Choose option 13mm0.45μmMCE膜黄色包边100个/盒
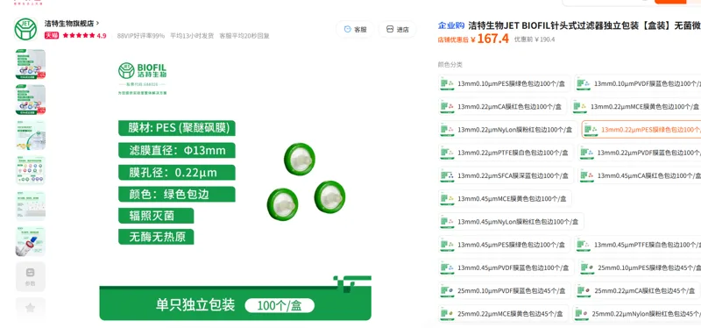Viewport: 701px width, 328px height. pyautogui.click(x=506, y=199)
